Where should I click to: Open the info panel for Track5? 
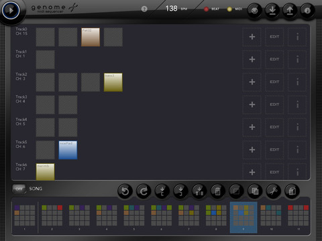coord(297,150)
